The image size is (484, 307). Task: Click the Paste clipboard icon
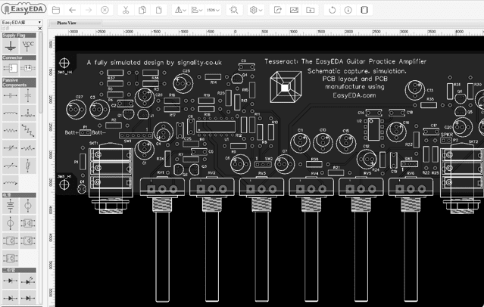159,11
